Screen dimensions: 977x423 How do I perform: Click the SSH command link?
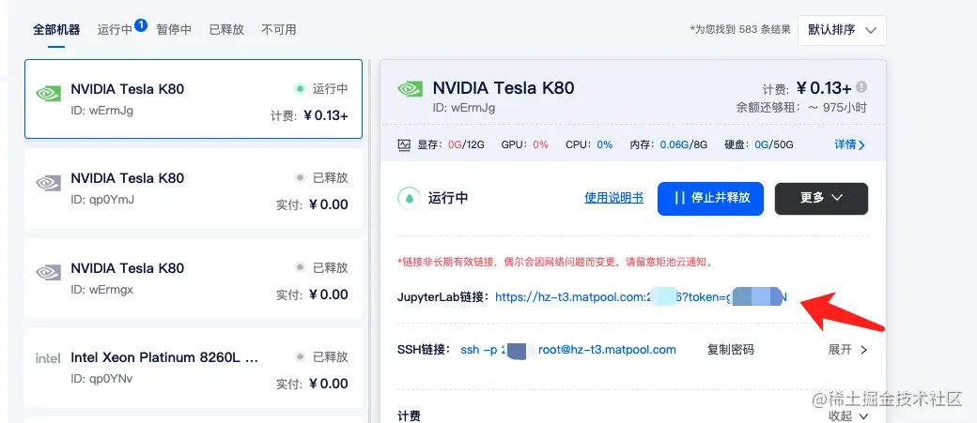[568, 350]
